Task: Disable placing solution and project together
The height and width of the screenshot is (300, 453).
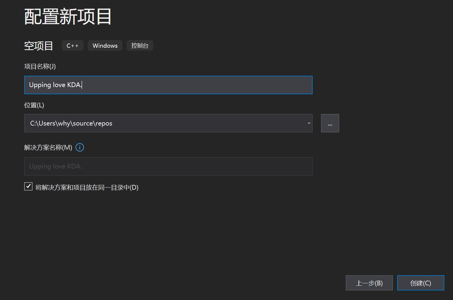Action: 28,186
